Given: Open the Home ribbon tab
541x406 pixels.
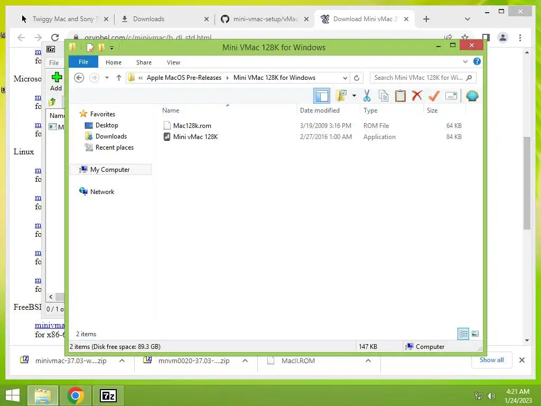Looking at the screenshot, I should tap(114, 62).
